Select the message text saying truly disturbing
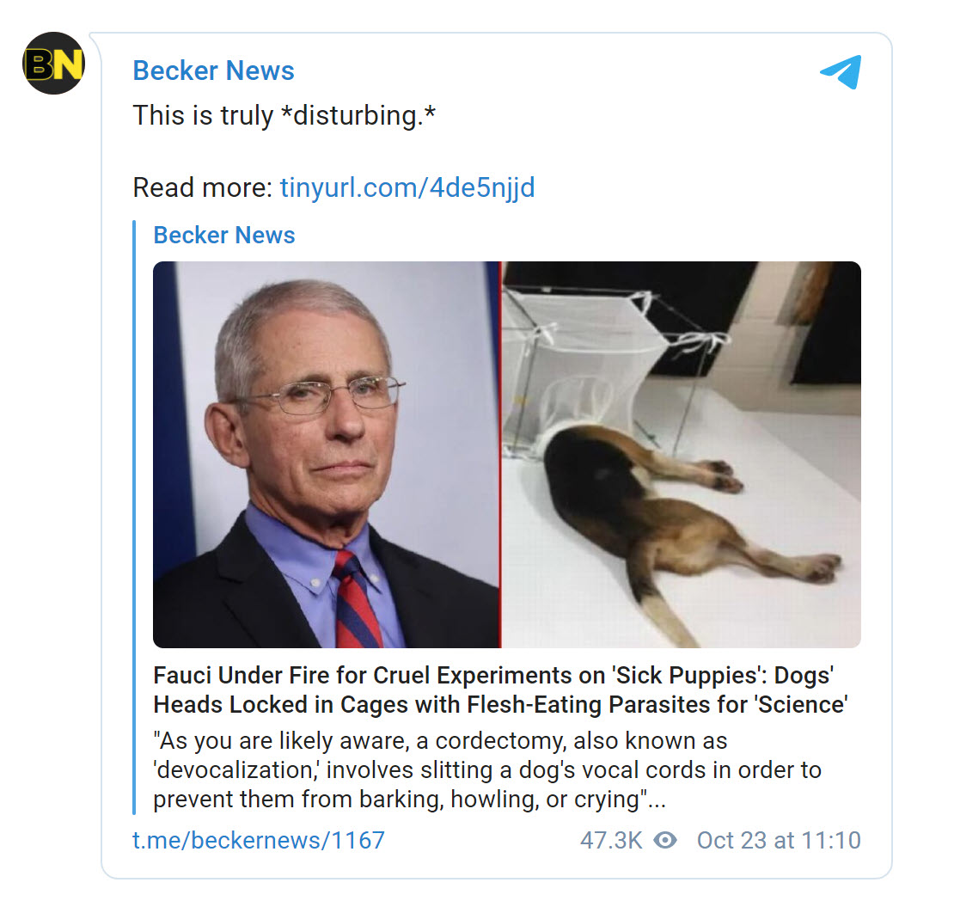The width and height of the screenshot is (954, 907). (x=284, y=115)
